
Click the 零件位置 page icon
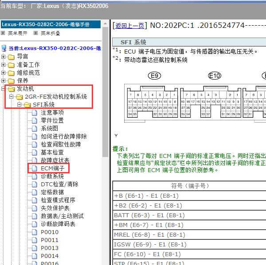(35, 121)
